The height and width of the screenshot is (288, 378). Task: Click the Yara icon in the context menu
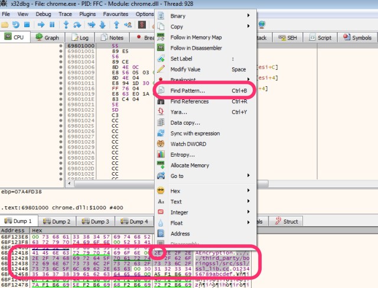pyautogui.click(x=161, y=112)
